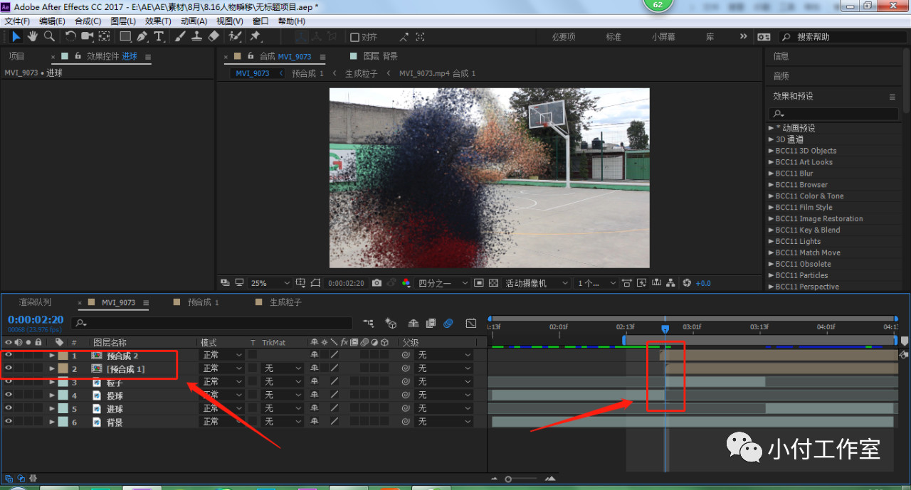The width and height of the screenshot is (911, 490).
Task: Open the 合成(C) menu
Action: (x=88, y=21)
